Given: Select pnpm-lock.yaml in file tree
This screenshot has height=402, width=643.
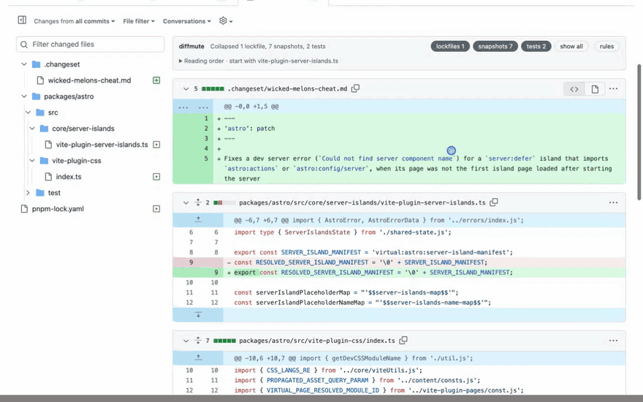Looking at the screenshot, I should [x=58, y=209].
